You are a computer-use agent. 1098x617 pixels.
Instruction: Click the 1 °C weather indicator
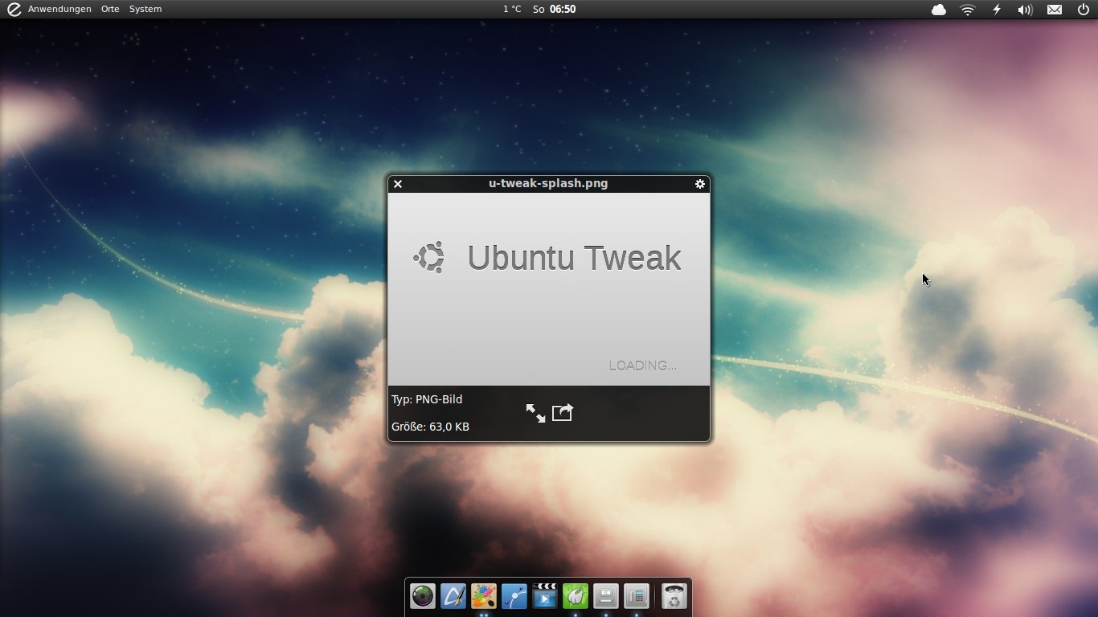(x=512, y=9)
